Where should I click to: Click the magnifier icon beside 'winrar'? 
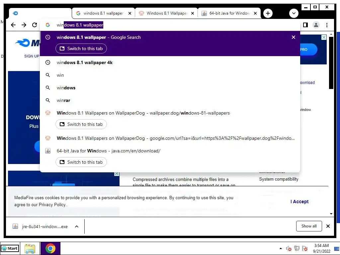point(48,100)
